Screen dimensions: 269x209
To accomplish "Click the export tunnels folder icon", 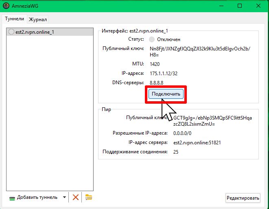I will 88,198.
